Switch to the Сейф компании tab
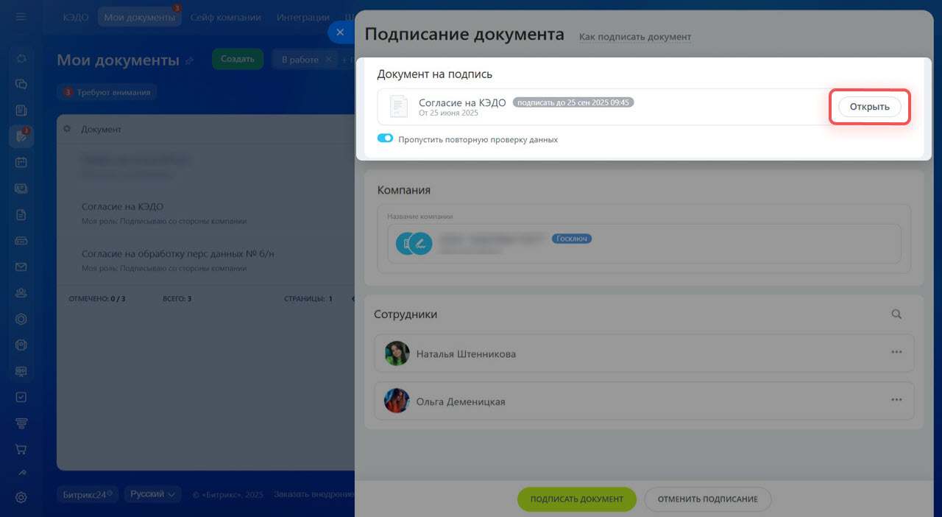The image size is (942, 517). tap(226, 17)
